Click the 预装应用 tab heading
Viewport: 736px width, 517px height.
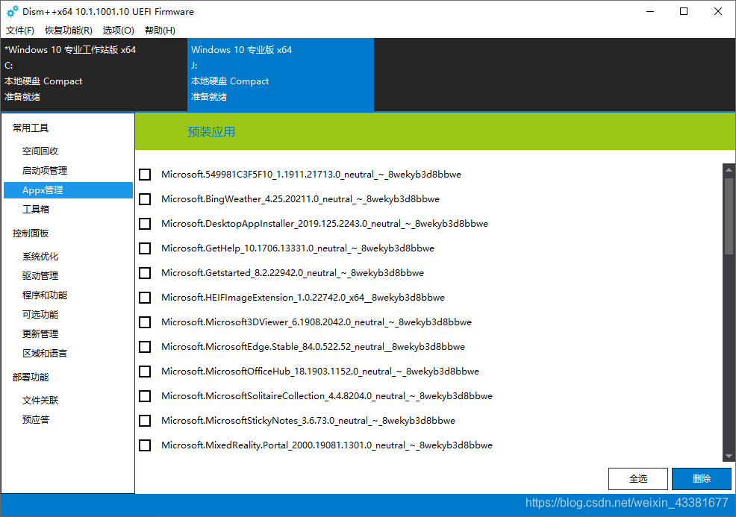[x=211, y=132]
